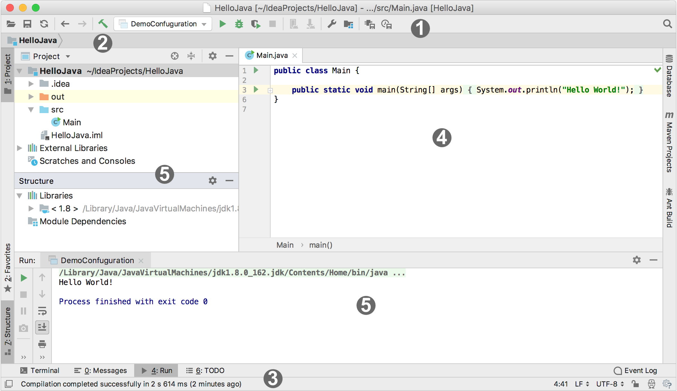This screenshot has width=677, height=391.
Task: Open Project panel gear settings
Action: pyautogui.click(x=212, y=56)
